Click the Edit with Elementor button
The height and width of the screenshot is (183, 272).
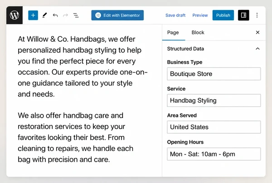point(117,15)
